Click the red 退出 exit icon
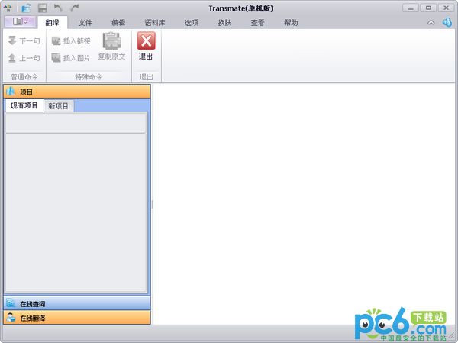This screenshot has width=458, height=343. point(145,42)
